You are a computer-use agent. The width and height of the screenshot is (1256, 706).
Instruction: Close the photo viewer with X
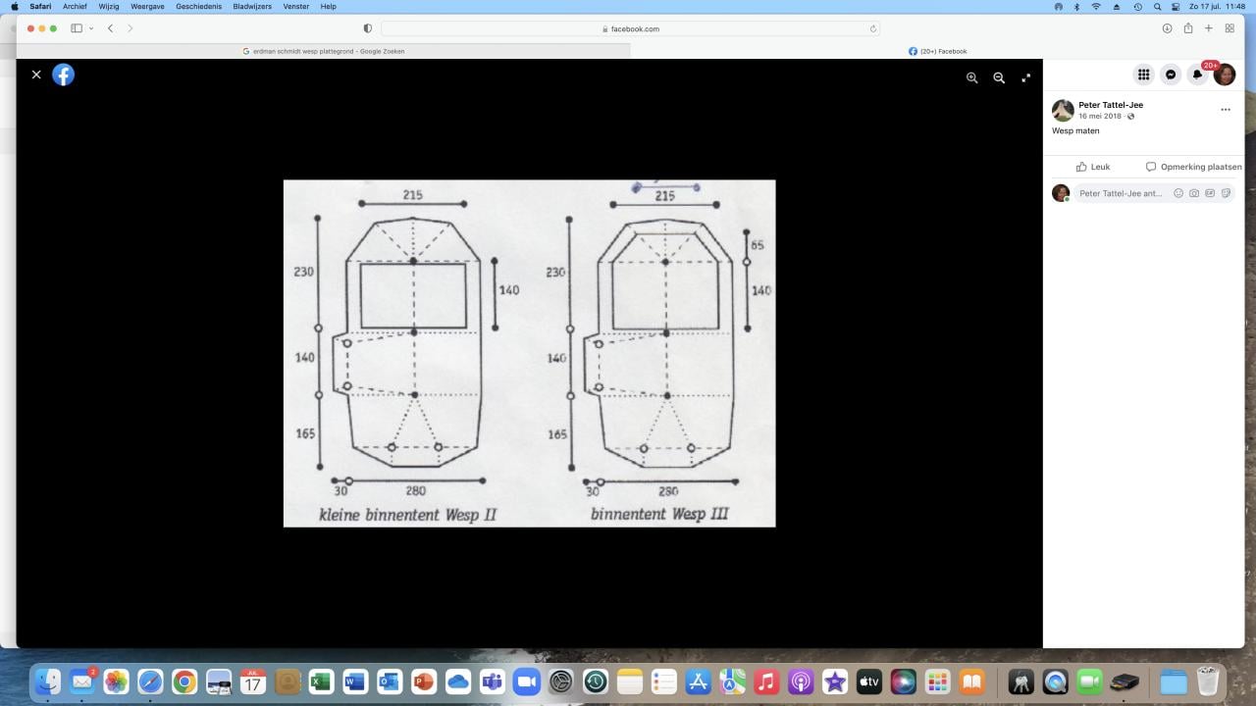click(36, 75)
